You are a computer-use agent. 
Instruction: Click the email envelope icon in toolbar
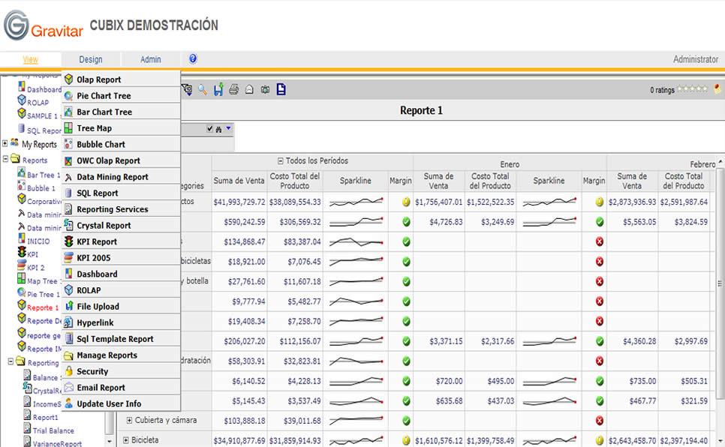249,90
